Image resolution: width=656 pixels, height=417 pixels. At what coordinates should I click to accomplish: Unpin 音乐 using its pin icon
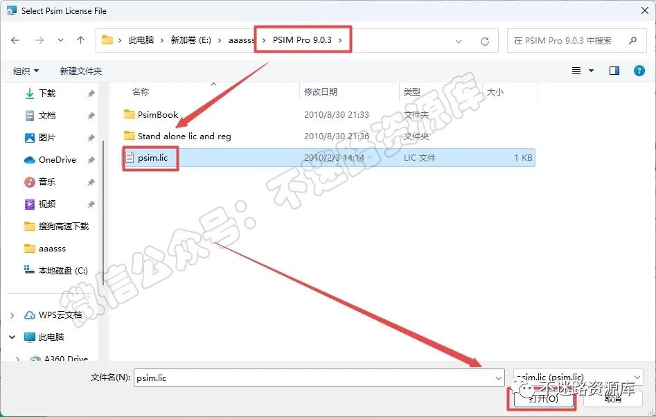pos(91,182)
